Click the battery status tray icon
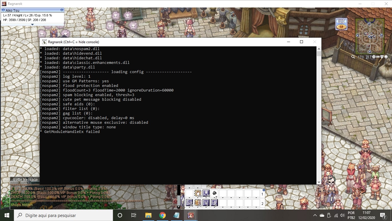 point(329,215)
